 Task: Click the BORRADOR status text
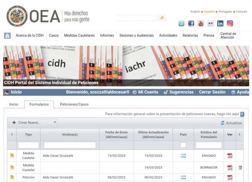209,168
